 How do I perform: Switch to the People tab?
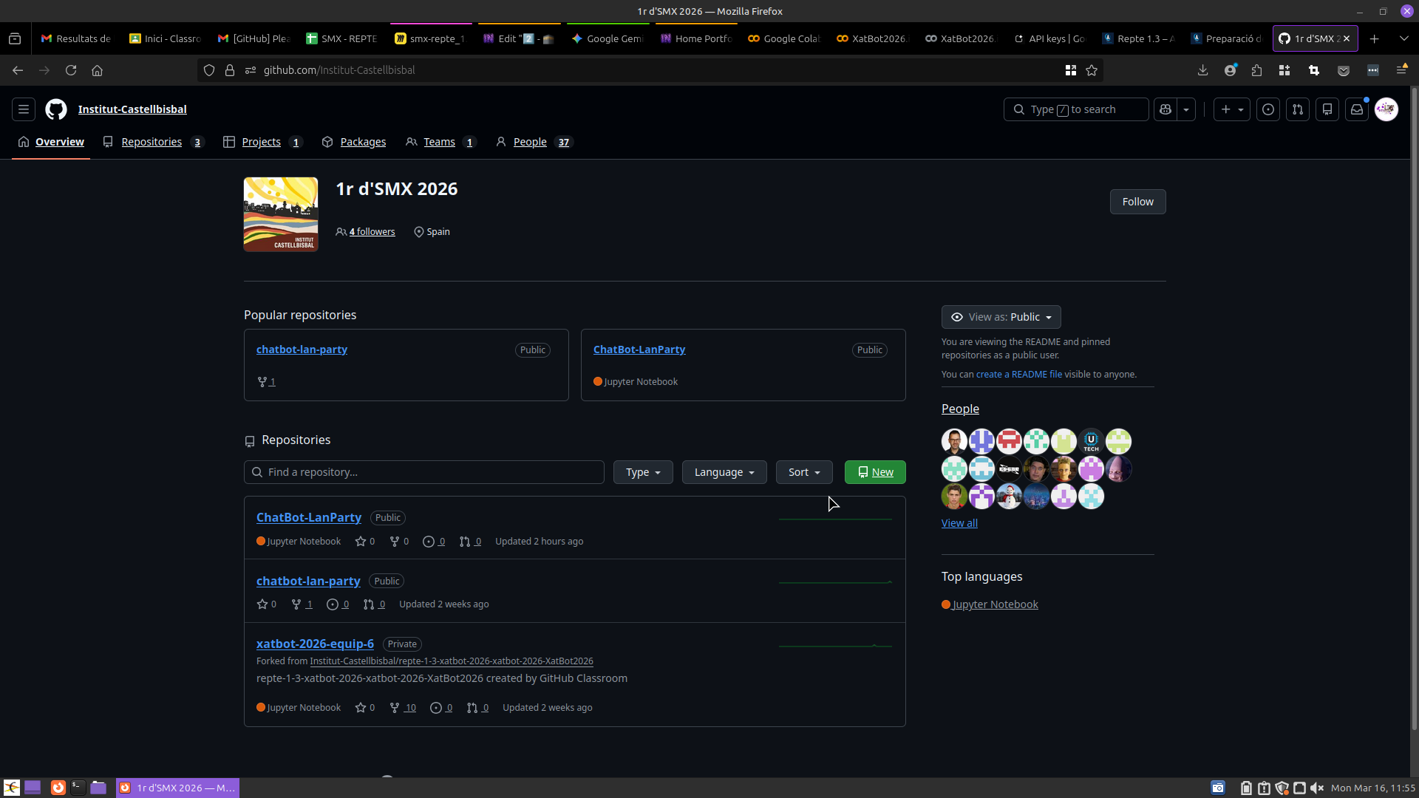(x=530, y=142)
